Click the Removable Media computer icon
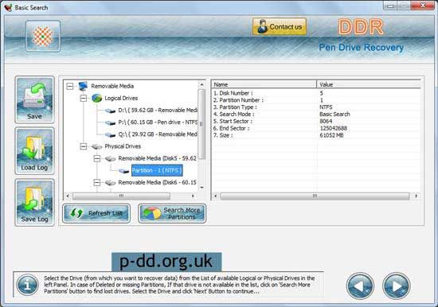Viewport: 438px width, 307px height. click(x=83, y=86)
